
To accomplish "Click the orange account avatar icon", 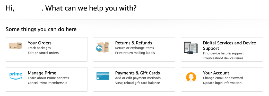I will coord(191,77).
